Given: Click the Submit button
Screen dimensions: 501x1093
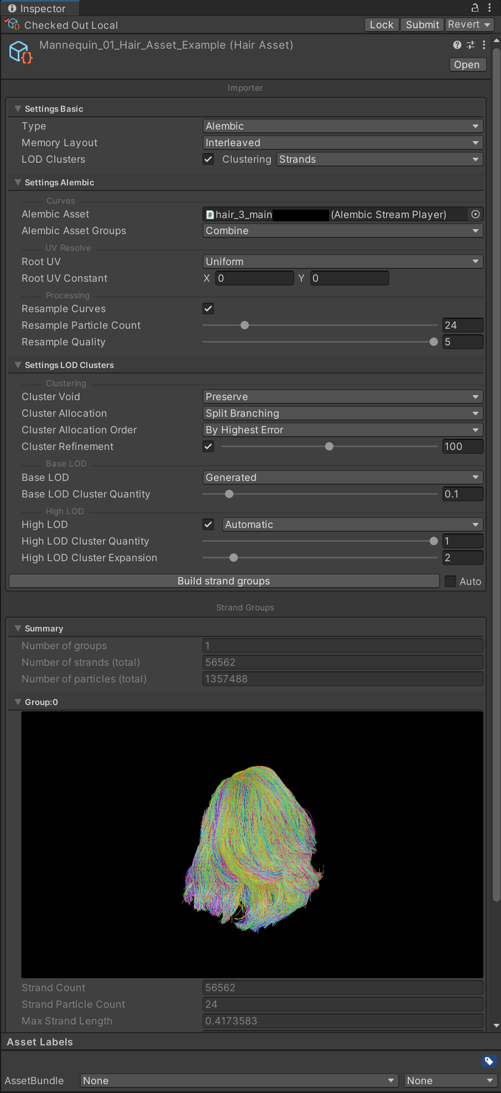Looking at the screenshot, I should [x=422, y=24].
